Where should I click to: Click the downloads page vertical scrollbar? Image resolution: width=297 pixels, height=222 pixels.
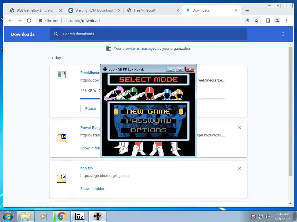[290, 111]
